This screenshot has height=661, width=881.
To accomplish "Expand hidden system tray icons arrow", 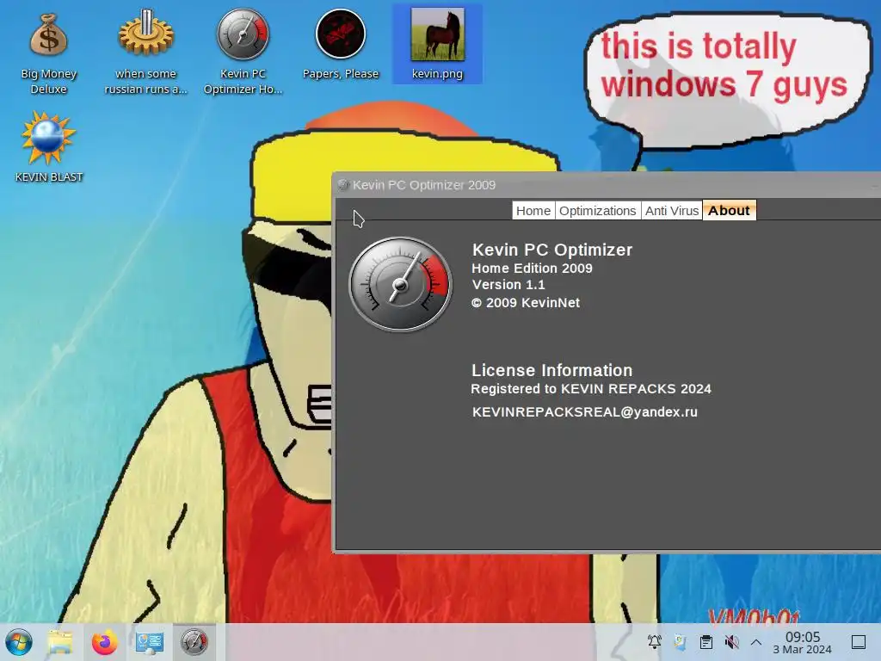I will 756,642.
